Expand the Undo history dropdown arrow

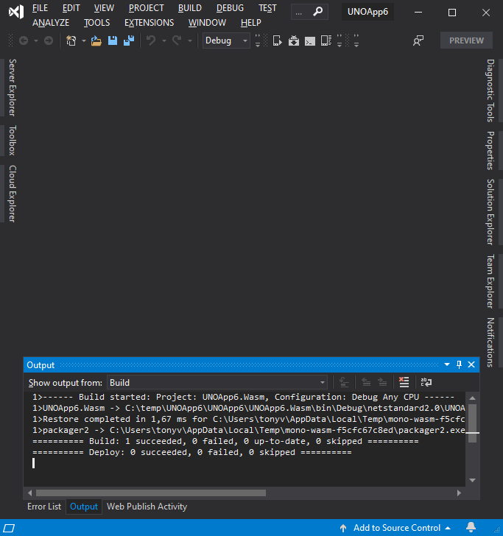pyautogui.click(x=164, y=41)
